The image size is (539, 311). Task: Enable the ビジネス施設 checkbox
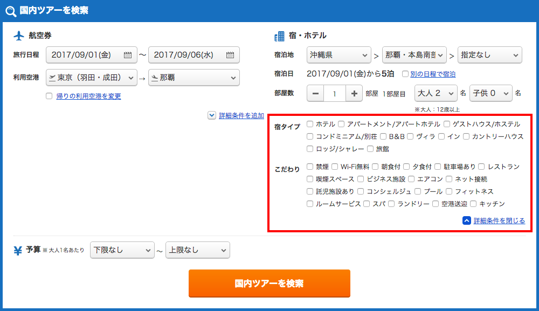point(361,179)
